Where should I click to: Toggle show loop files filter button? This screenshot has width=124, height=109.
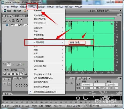coord(5,74)
